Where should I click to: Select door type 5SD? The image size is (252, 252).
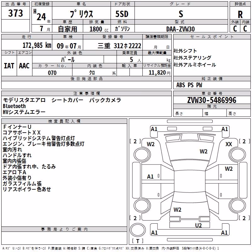coord(122,14)
